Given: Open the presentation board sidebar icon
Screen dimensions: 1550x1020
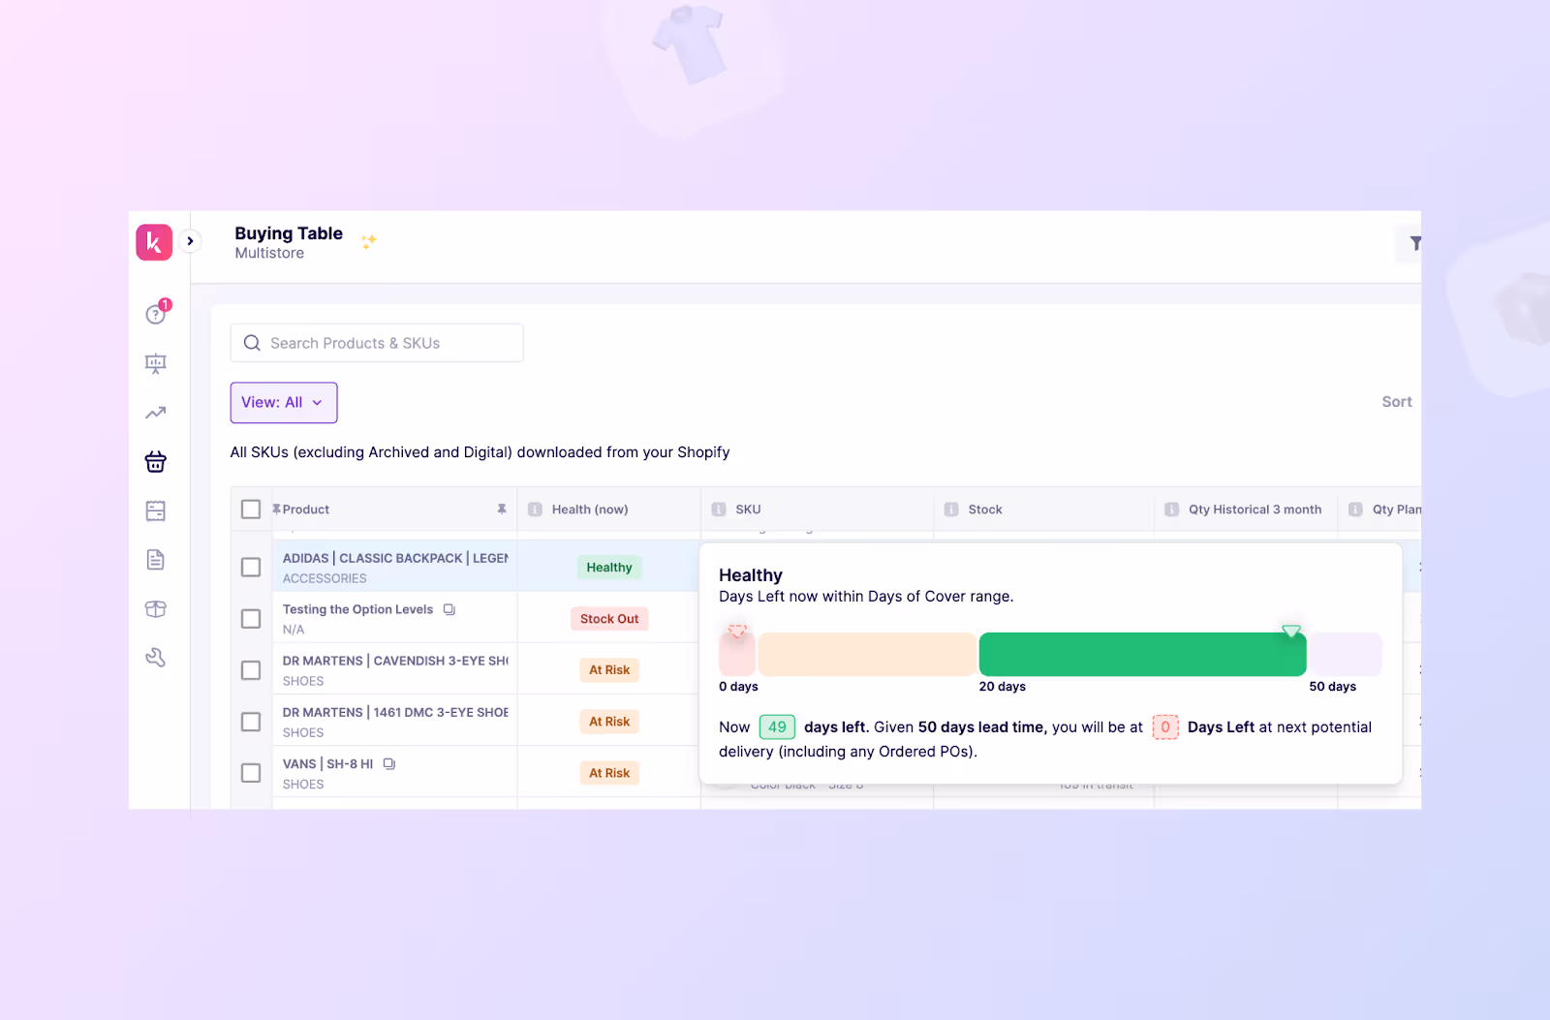Looking at the screenshot, I should (156, 363).
